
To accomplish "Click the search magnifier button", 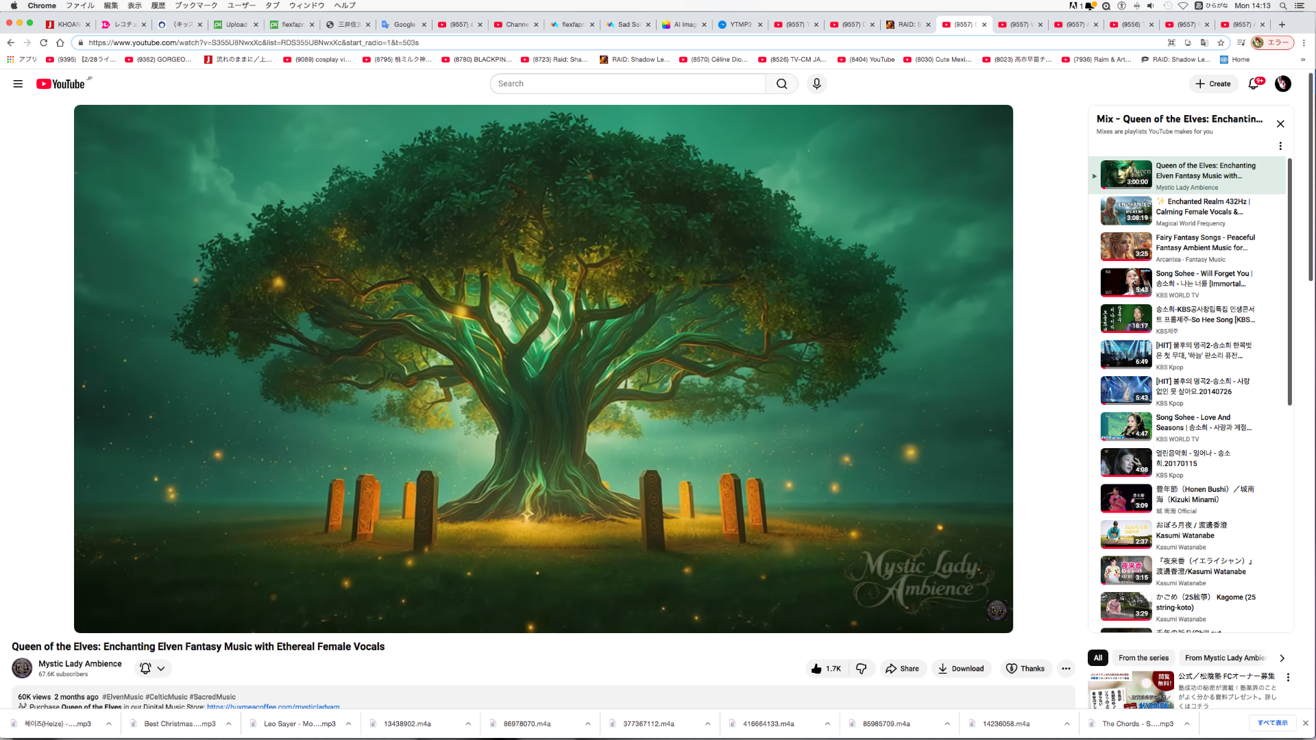I will pos(781,84).
